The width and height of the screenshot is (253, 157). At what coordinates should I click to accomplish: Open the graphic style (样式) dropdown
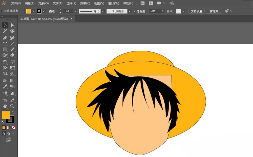pyautogui.click(x=183, y=11)
